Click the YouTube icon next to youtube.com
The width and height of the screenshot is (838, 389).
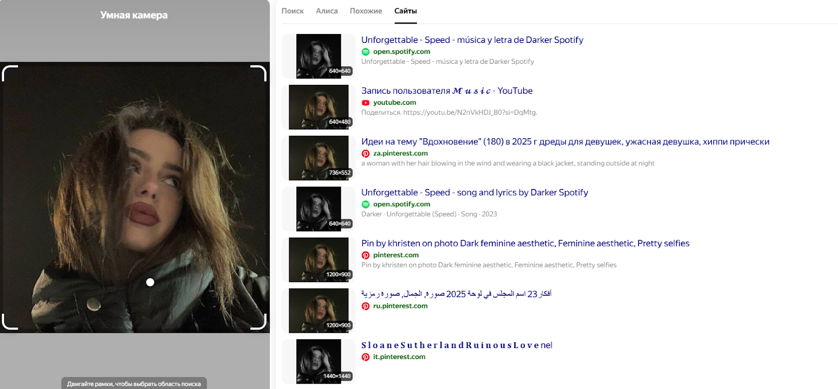[366, 103]
